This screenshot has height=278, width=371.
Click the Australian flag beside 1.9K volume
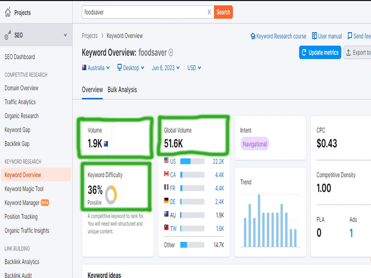click(106, 144)
